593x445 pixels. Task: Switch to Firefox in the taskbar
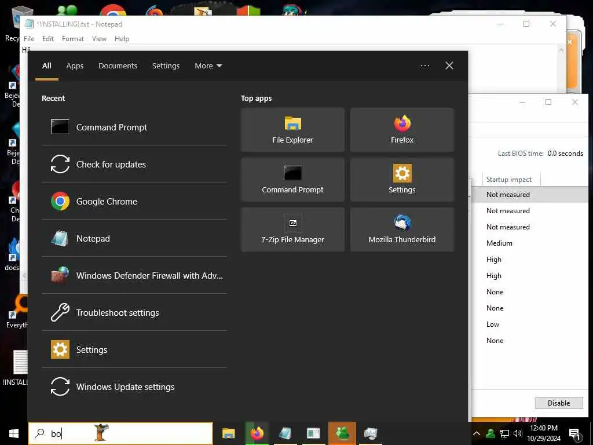click(257, 433)
